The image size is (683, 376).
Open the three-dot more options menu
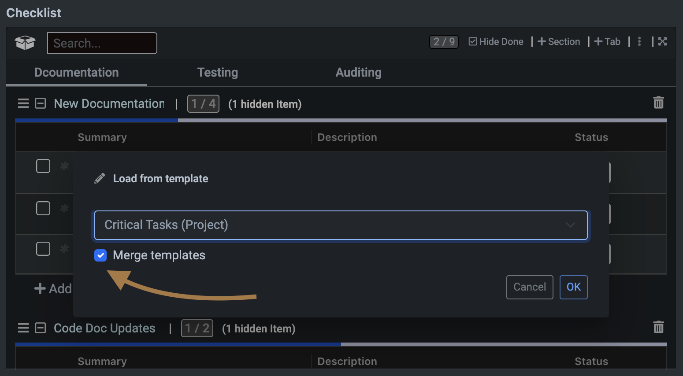(x=639, y=41)
